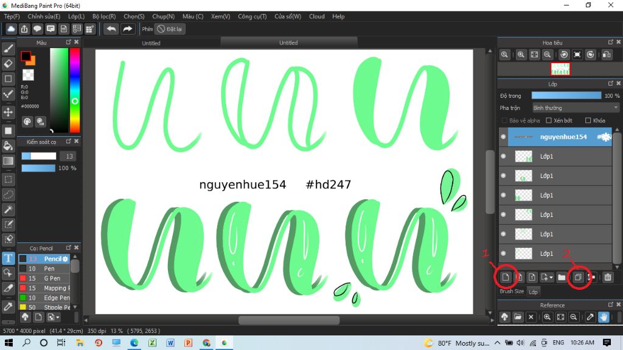This screenshot has height=350, width=623.
Task: Expand the add-special-layer dropdown arrow
Action: [551, 277]
